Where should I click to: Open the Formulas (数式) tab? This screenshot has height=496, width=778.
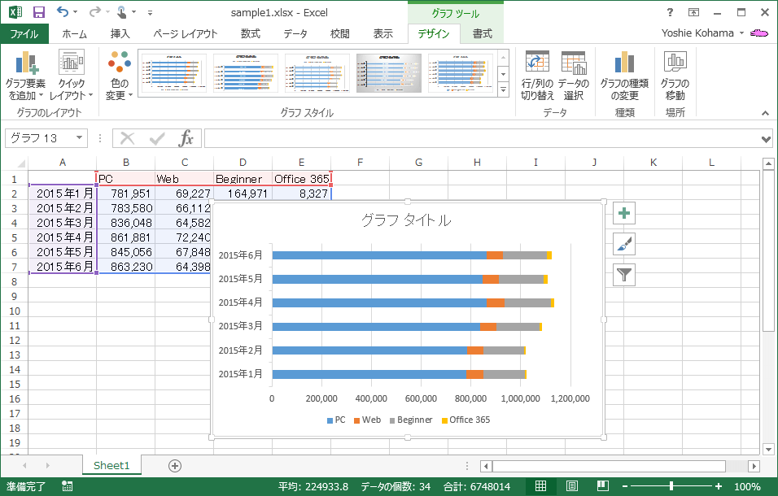click(x=251, y=33)
